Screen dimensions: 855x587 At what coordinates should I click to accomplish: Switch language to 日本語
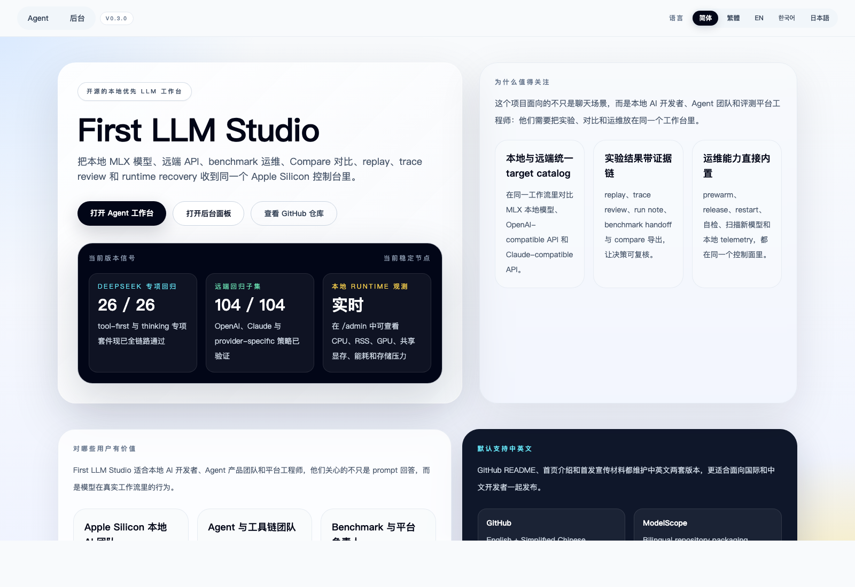click(820, 18)
